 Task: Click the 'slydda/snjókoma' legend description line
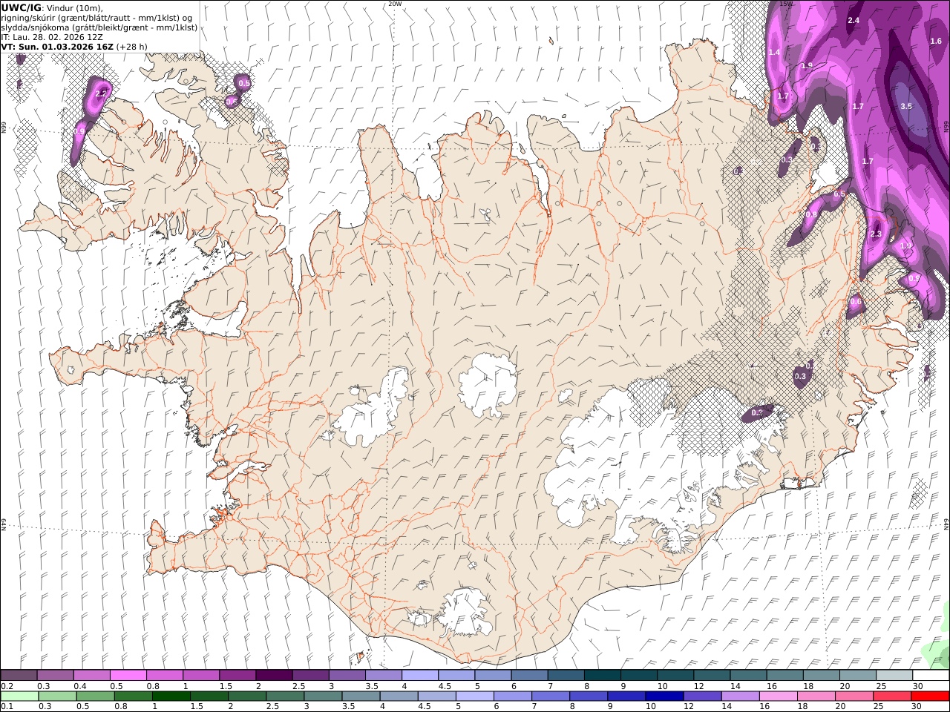pos(99,27)
